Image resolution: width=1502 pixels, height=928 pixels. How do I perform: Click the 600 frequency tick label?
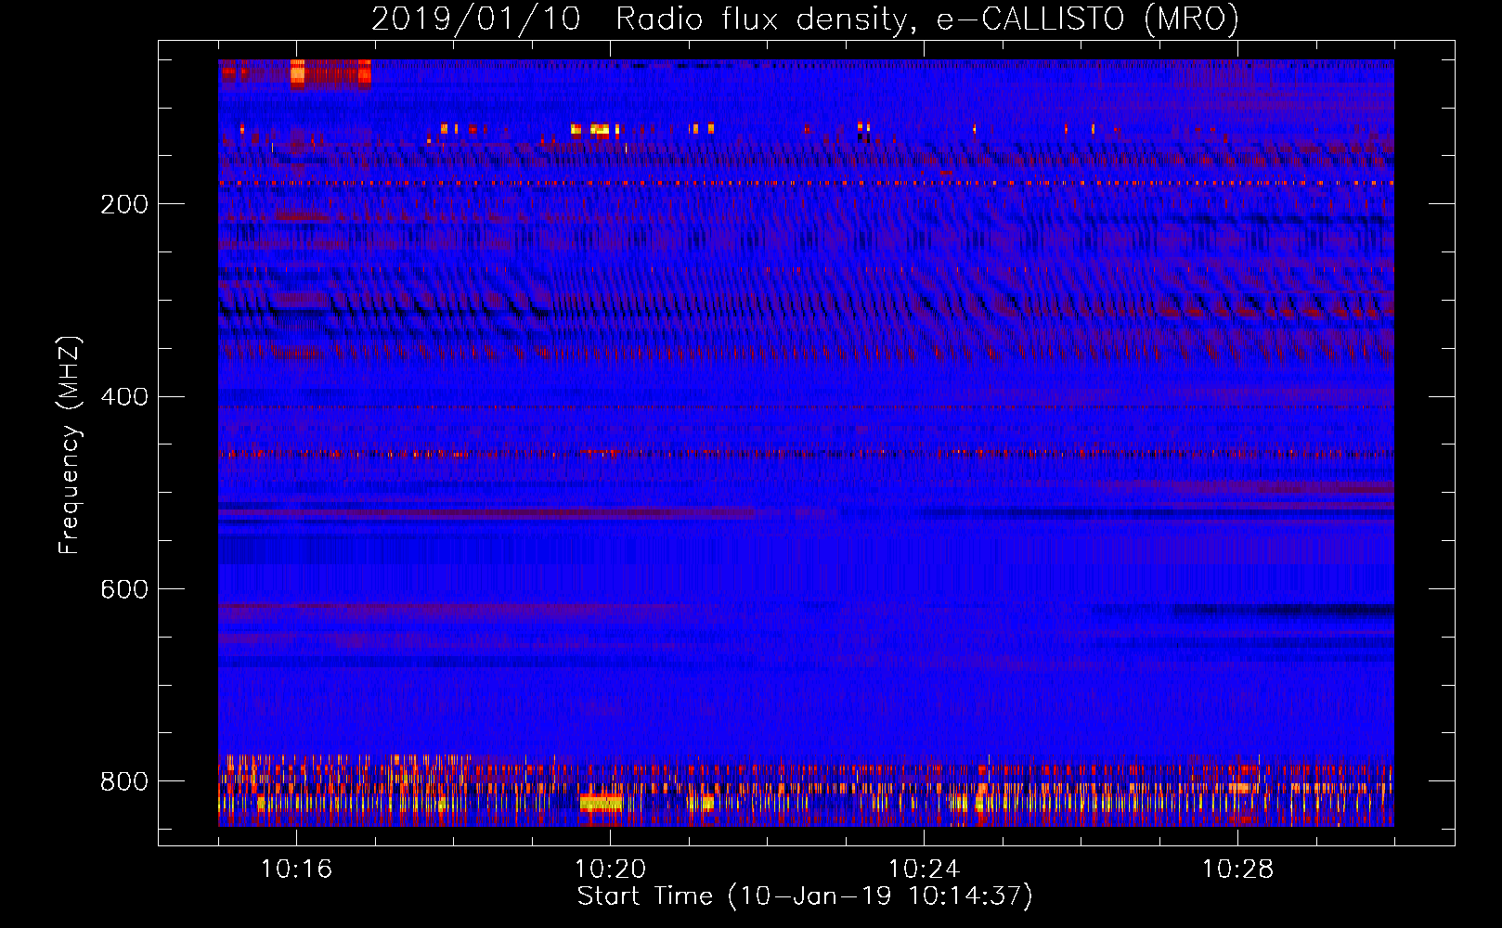[124, 590]
